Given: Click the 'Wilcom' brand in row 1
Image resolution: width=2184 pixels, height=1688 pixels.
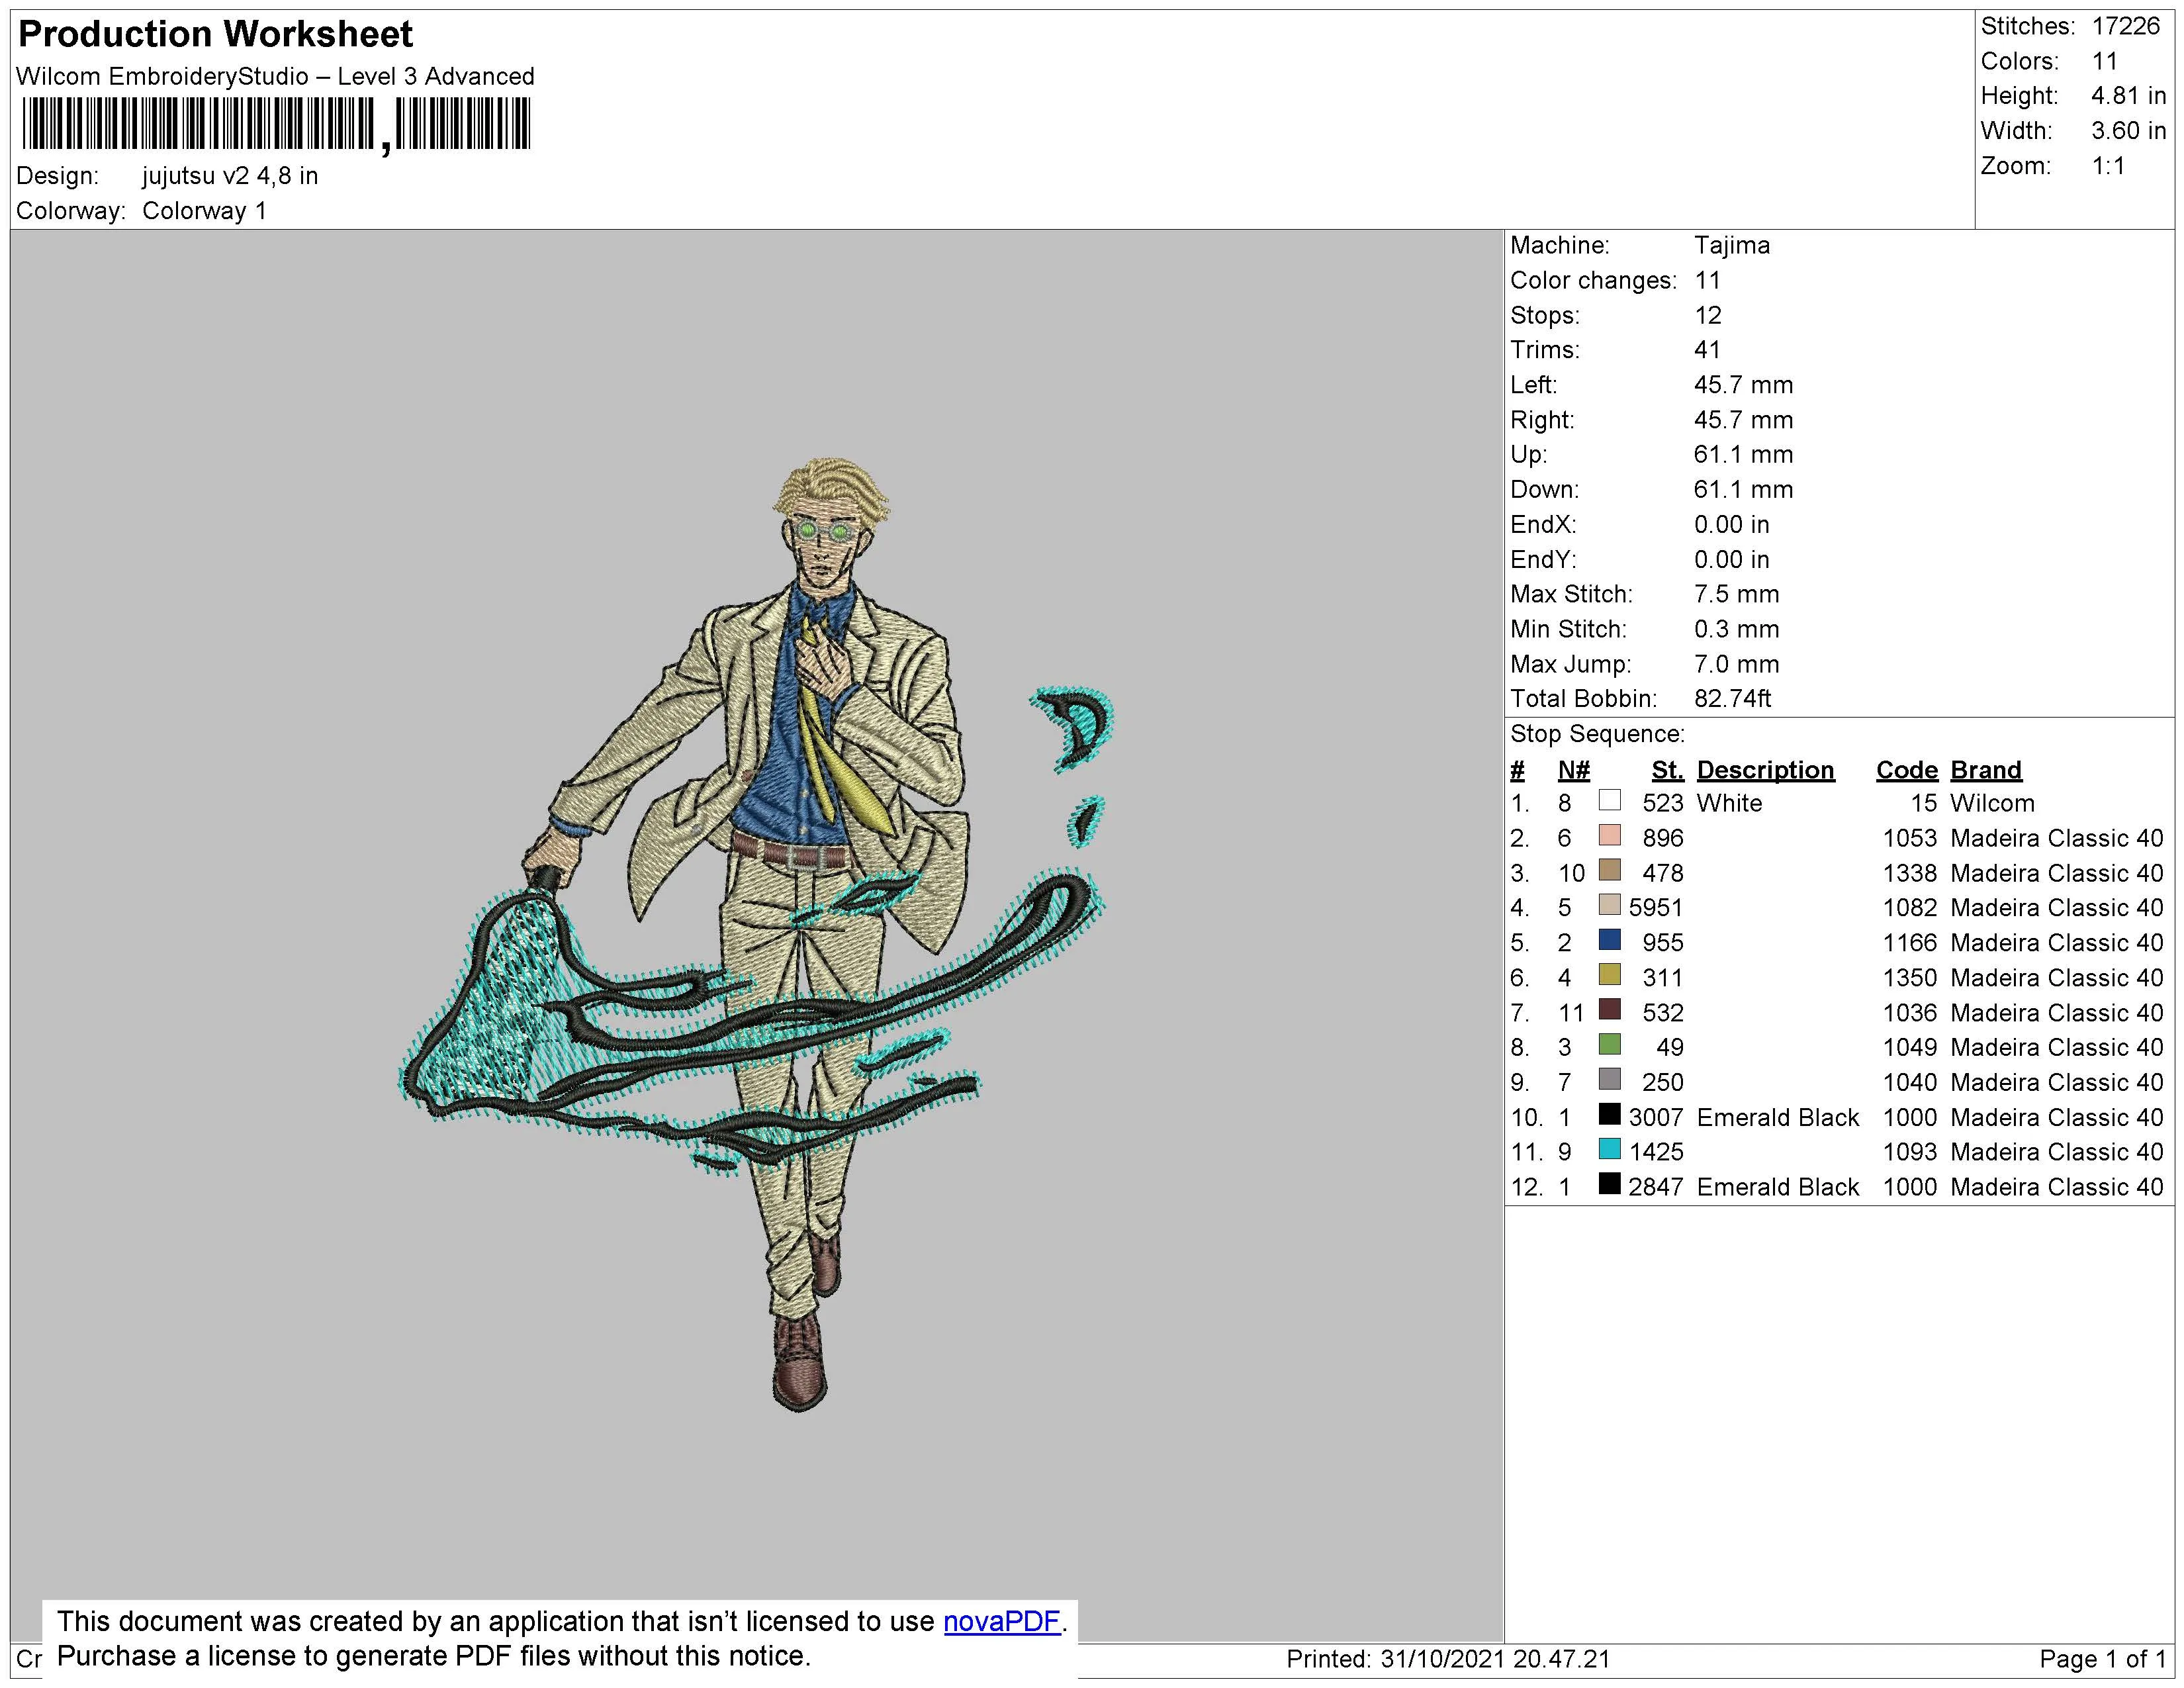Looking at the screenshot, I should (1992, 803).
